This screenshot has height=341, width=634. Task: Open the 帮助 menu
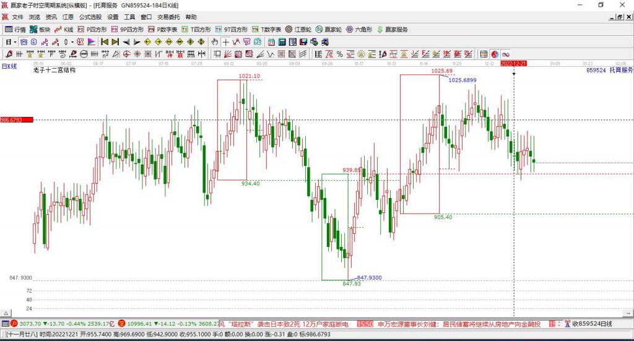[x=191, y=17]
